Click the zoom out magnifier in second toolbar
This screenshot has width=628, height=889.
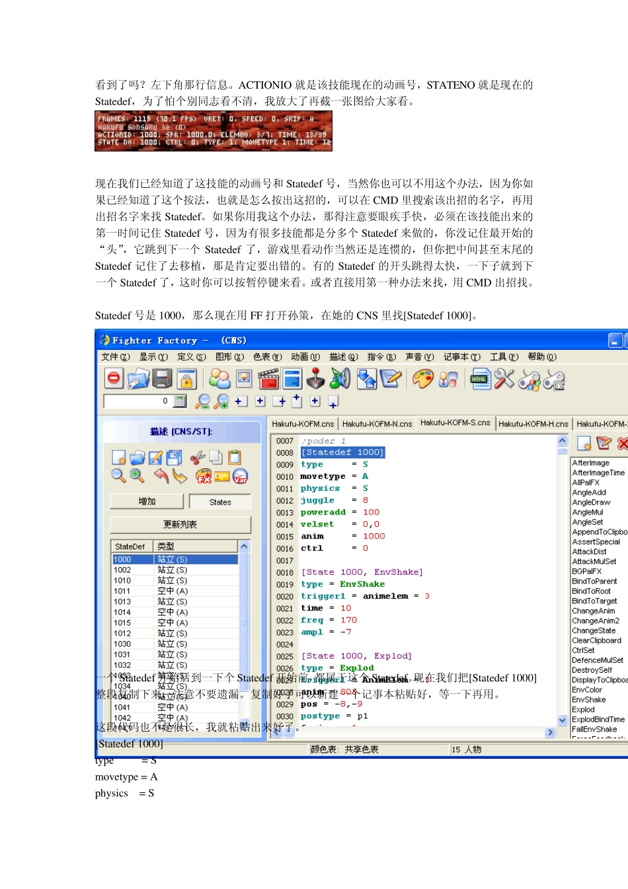[203, 401]
